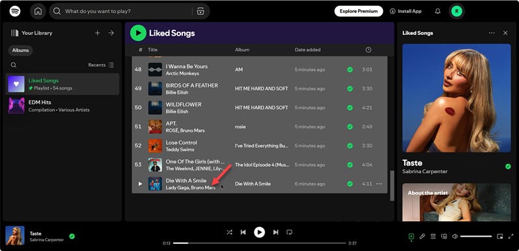The image size is (519, 251).
Task: Unlike WILDFLOWER via green checkmark
Action: [x=350, y=108]
